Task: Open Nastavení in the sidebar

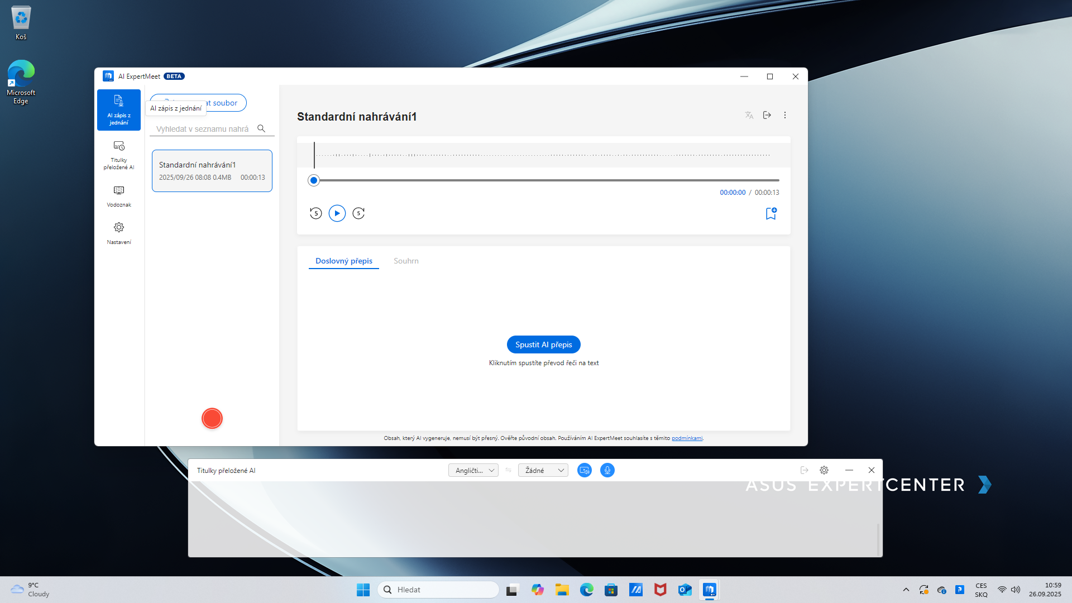Action: point(119,233)
